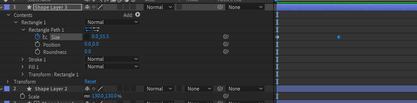The width and height of the screenshot is (417, 103).
Task: Click the Scale stopwatch under Shape Layer 2
Action: click(22, 96)
